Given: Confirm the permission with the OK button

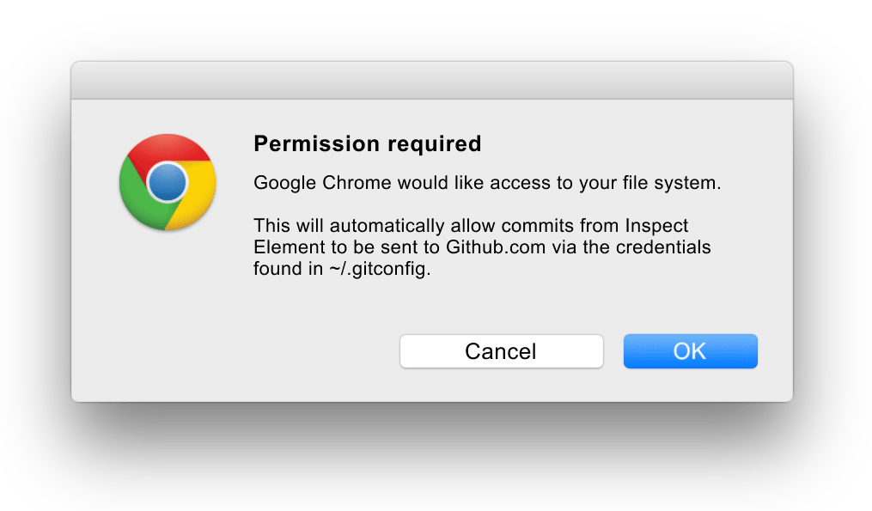Looking at the screenshot, I should 690,351.
